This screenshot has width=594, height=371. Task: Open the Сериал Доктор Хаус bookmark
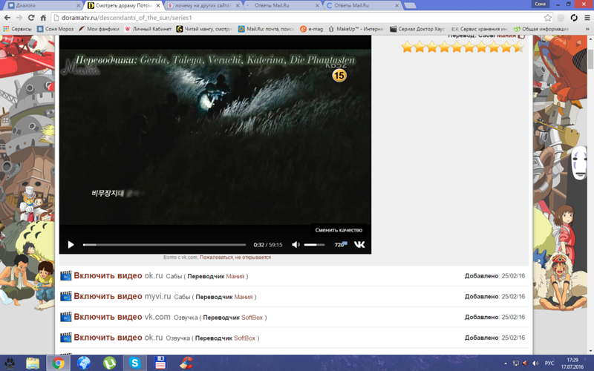417,29
